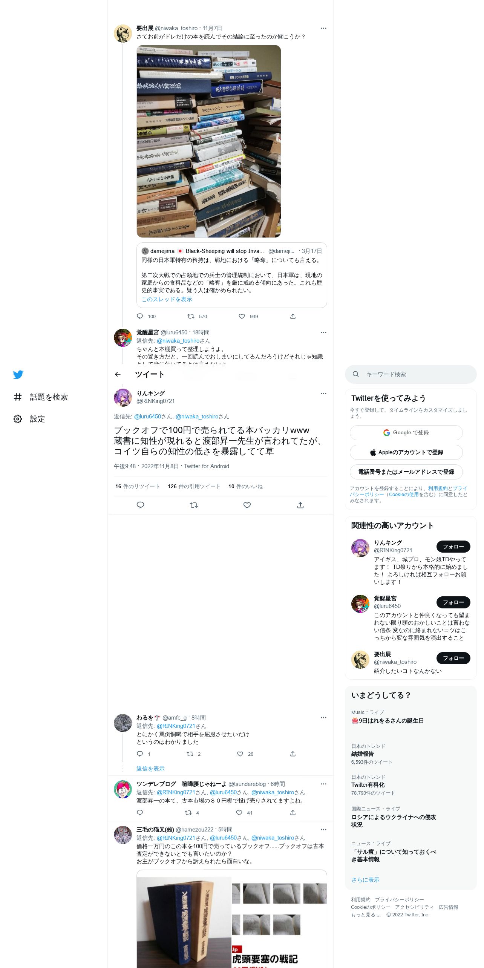Show hidden replies via 返信を表示
This screenshot has width=484, height=968.
coord(150,769)
